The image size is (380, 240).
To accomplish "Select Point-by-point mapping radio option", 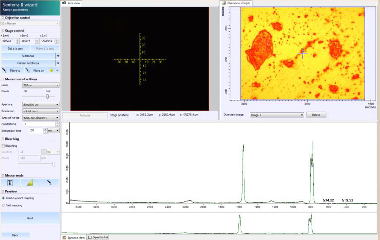I will (x=3, y=198).
